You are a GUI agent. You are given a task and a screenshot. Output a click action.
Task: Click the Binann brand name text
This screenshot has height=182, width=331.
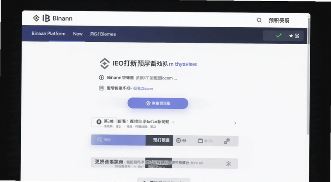tap(62, 18)
